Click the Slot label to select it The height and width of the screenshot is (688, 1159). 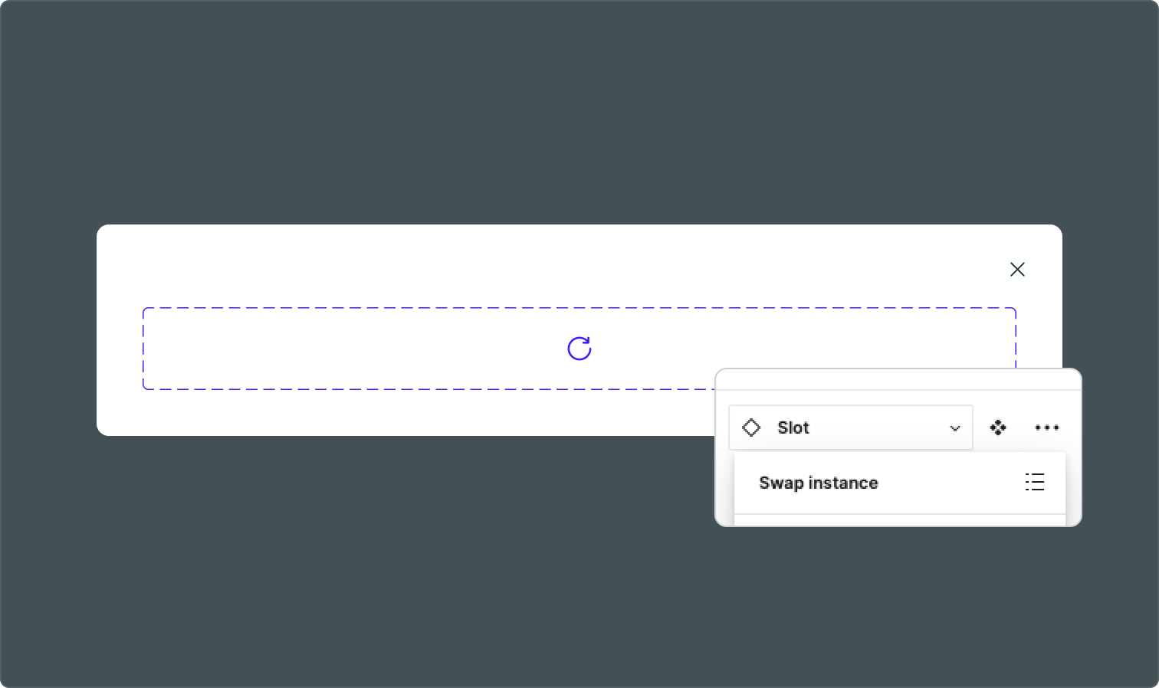[793, 428]
